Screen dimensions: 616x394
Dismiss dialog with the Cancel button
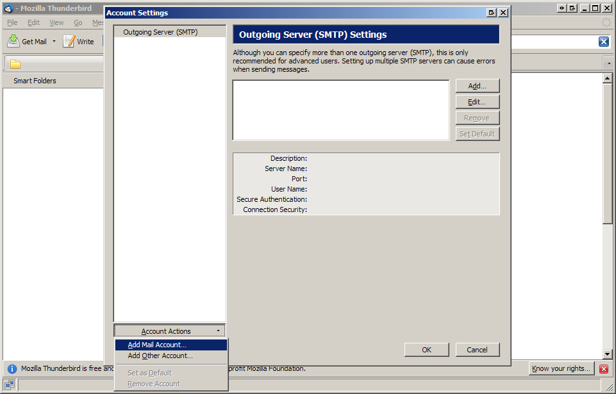pyautogui.click(x=477, y=350)
